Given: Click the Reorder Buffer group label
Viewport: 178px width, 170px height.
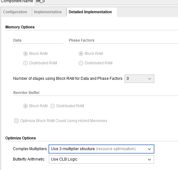Looking at the screenshot, I should [26, 93].
